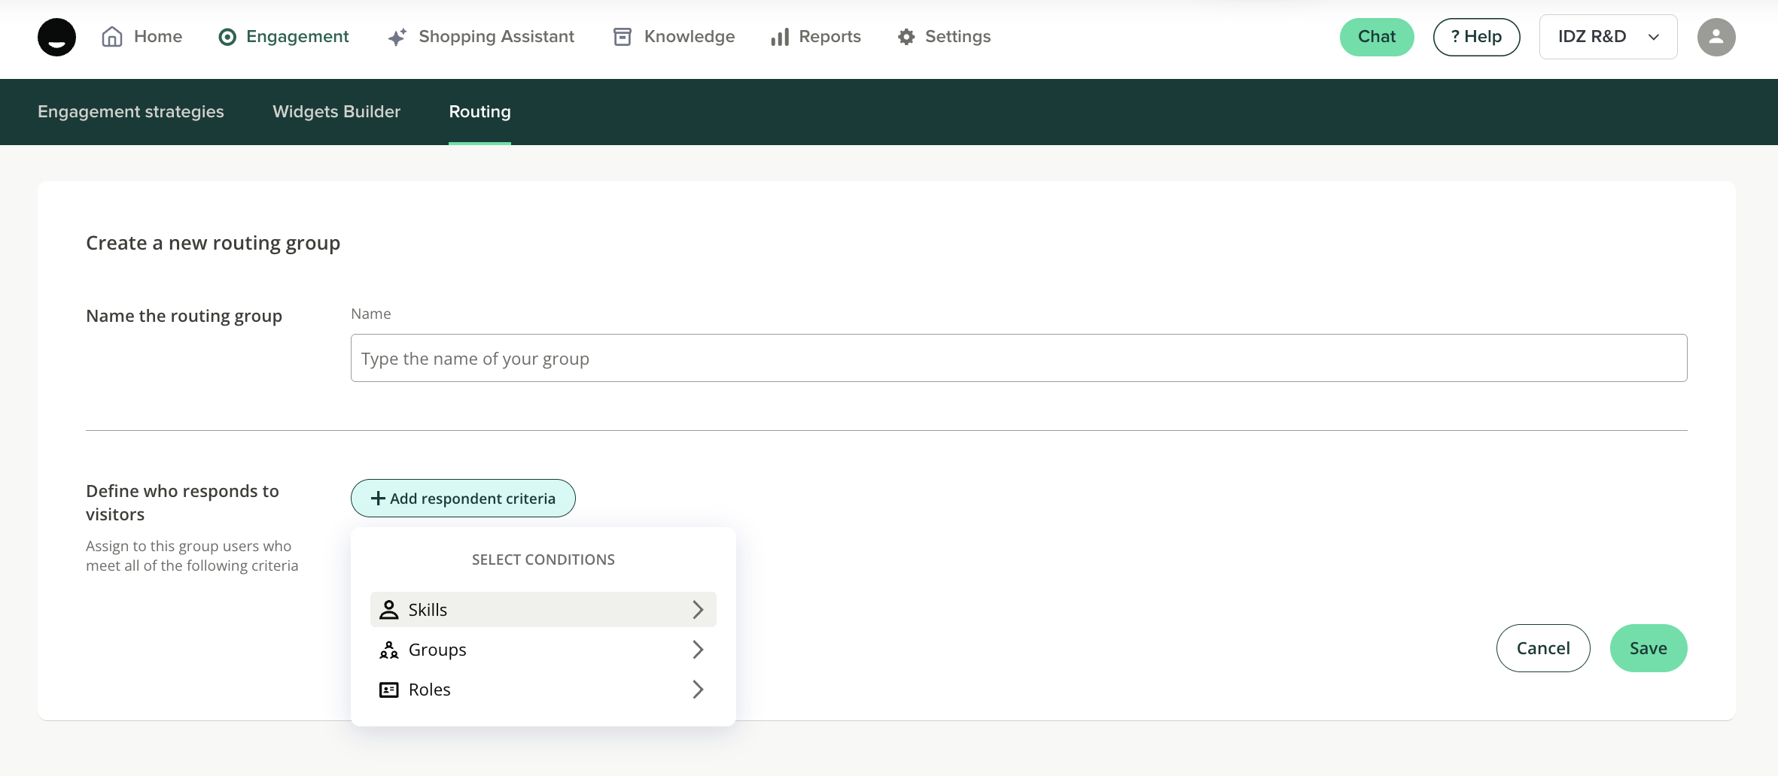Click the black smiley logo icon
Screen dimensions: 1778x776
point(57,37)
